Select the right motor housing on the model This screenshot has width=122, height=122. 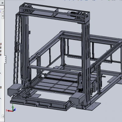(x=77, y=98)
